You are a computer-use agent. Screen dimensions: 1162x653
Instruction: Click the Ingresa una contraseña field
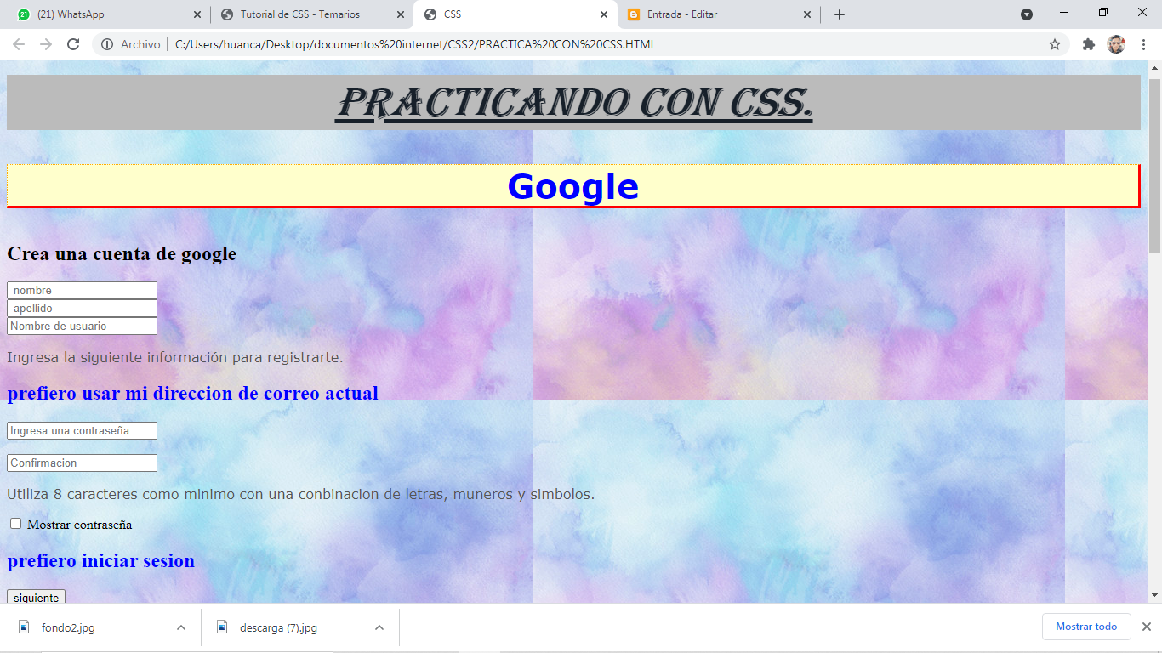82,431
